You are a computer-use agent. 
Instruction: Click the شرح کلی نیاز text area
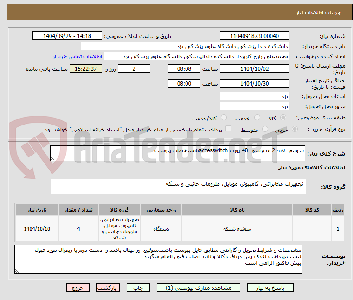coord(178,153)
